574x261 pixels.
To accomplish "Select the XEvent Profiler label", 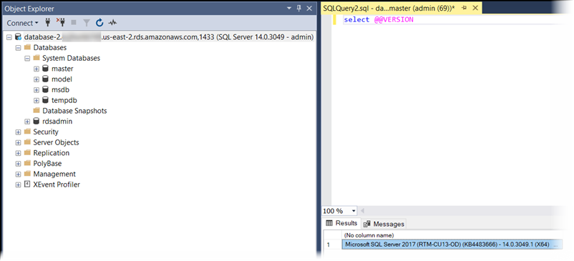I will [57, 184].
